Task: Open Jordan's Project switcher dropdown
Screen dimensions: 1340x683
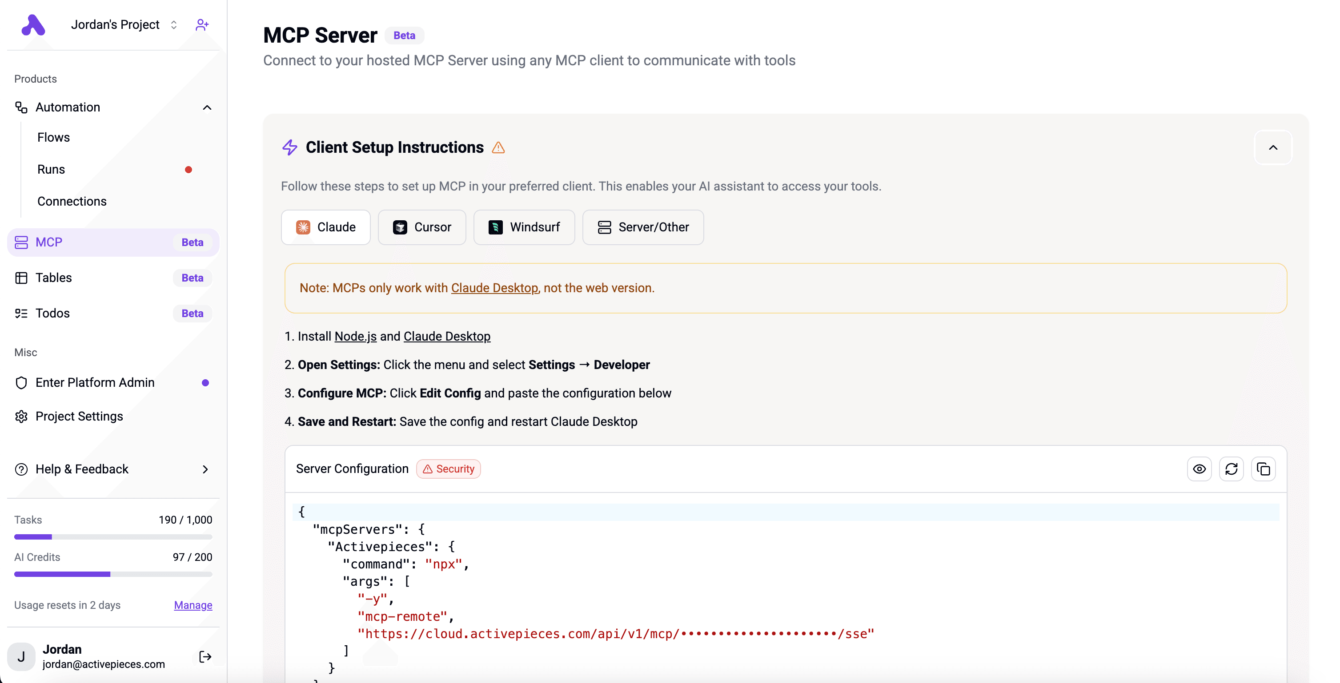Action: [x=124, y=25]
